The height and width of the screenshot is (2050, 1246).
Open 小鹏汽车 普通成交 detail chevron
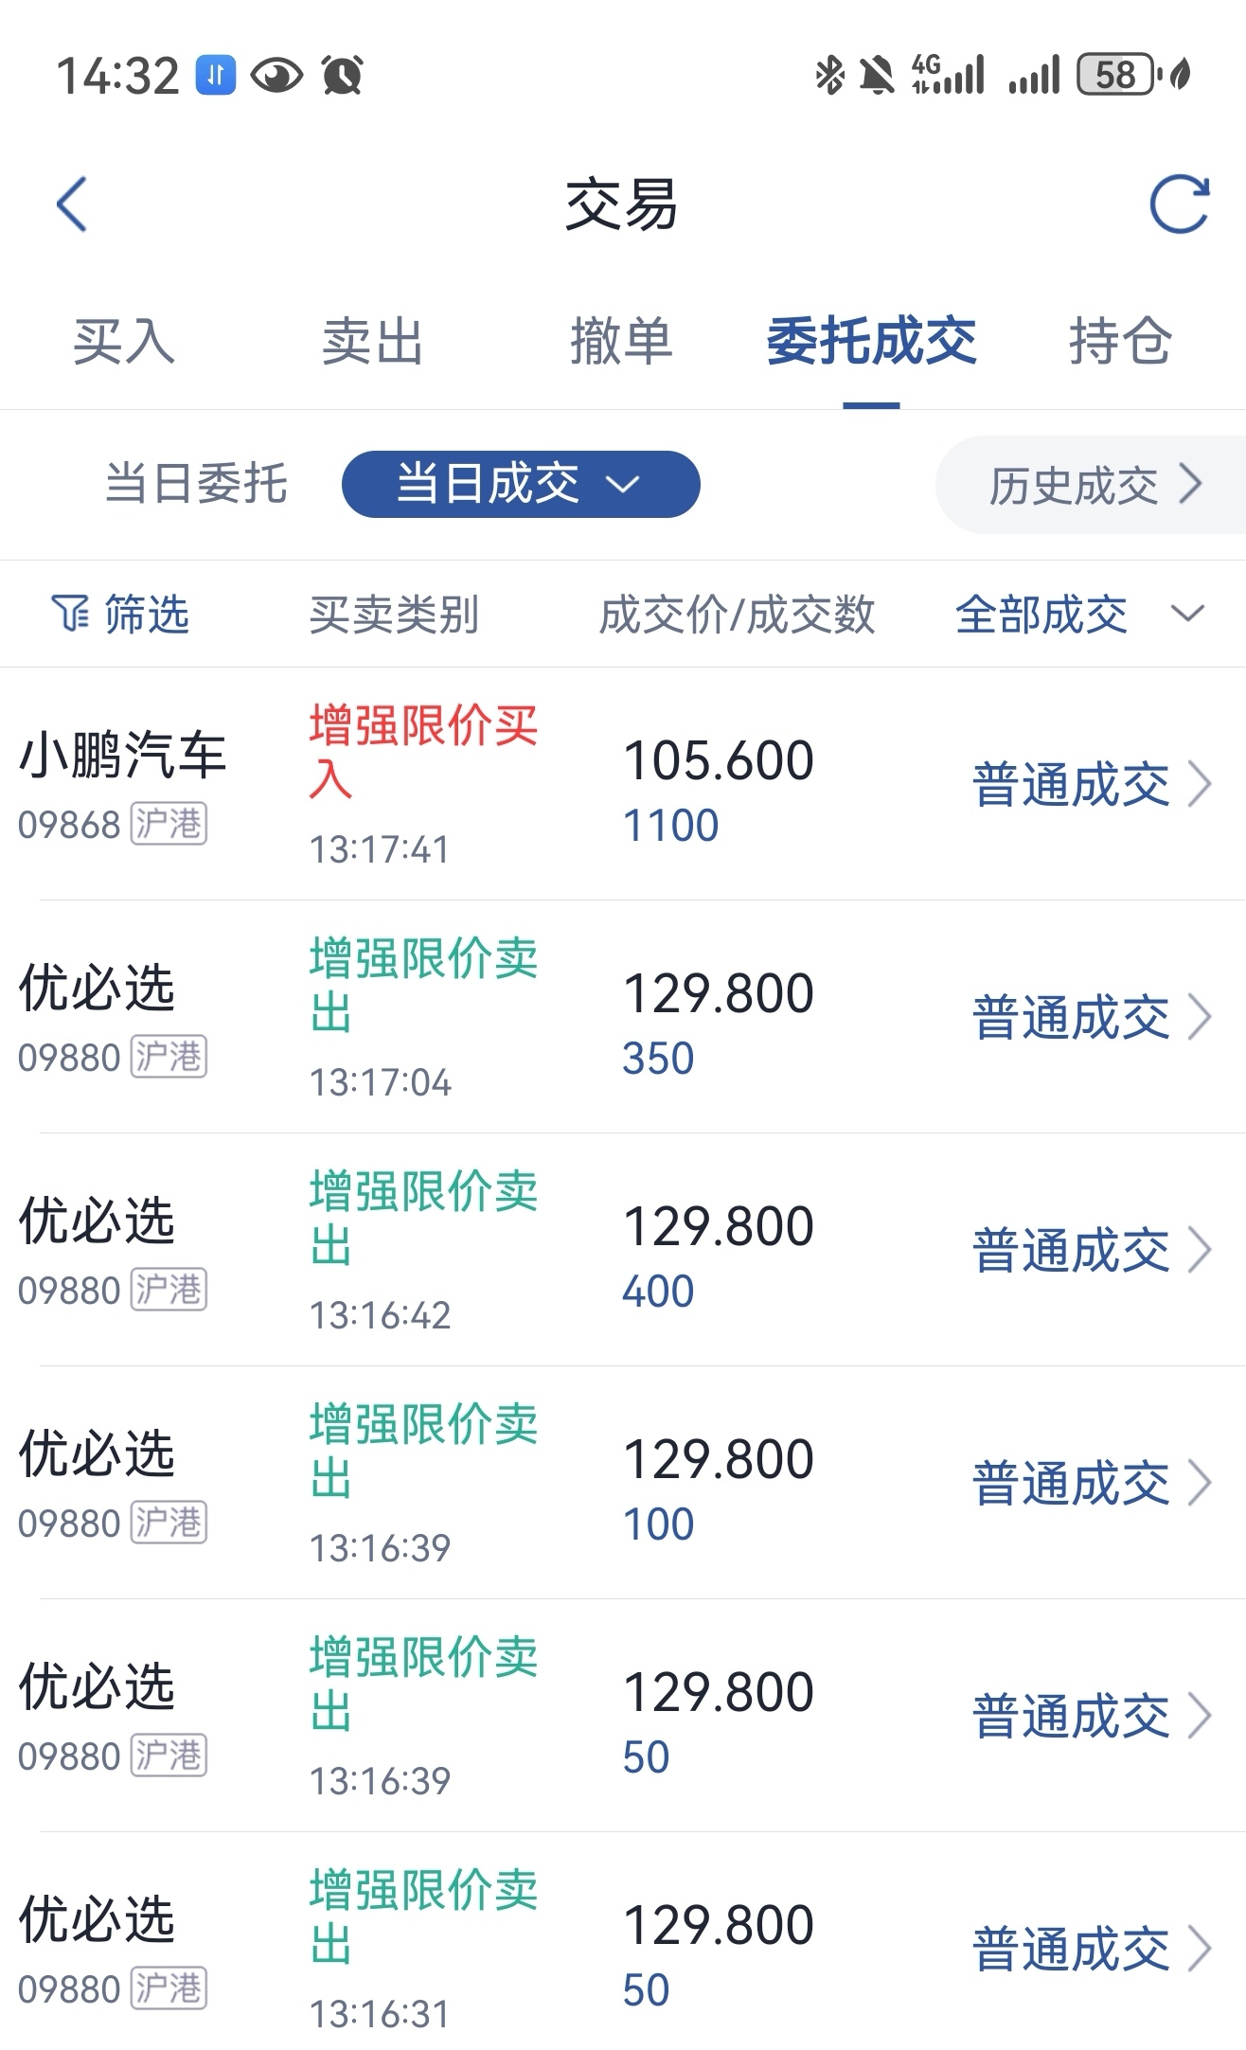[1201, 784]
